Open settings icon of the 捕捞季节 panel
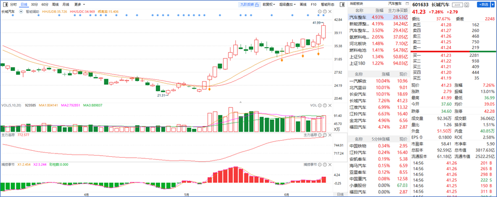 click(x=320, y=165)
